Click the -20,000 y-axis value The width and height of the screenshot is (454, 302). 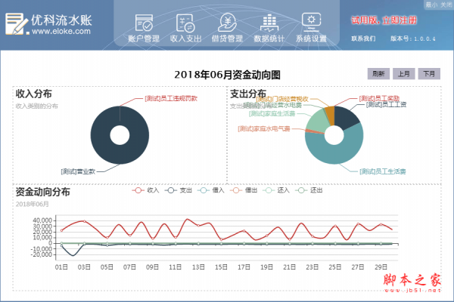[x=41, y=254]
